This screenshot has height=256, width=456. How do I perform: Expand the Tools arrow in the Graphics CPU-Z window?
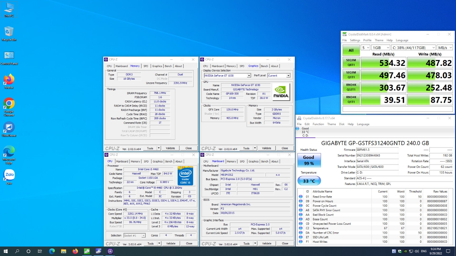[x=255, y=148]
